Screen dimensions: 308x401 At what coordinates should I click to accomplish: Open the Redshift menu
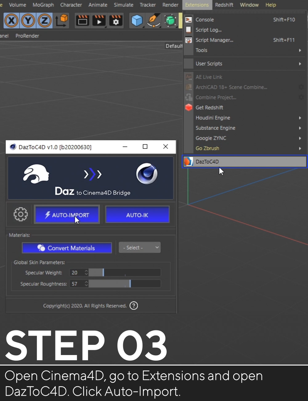224,5
